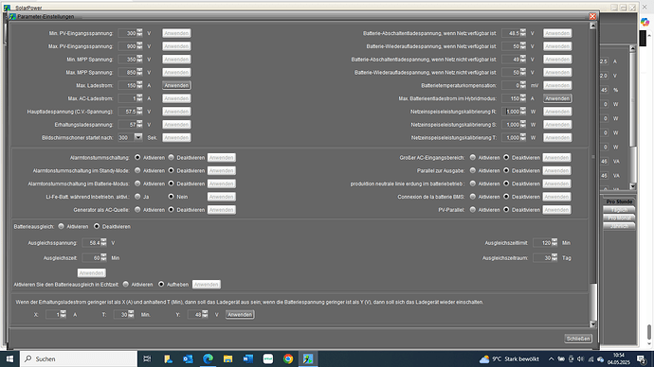This screenshot has width=654, height=367.
Task: Click the X ampere value field
Action: (52, 315)
